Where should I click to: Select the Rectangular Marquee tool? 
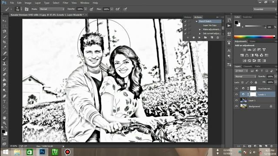(x=4, y=26)
